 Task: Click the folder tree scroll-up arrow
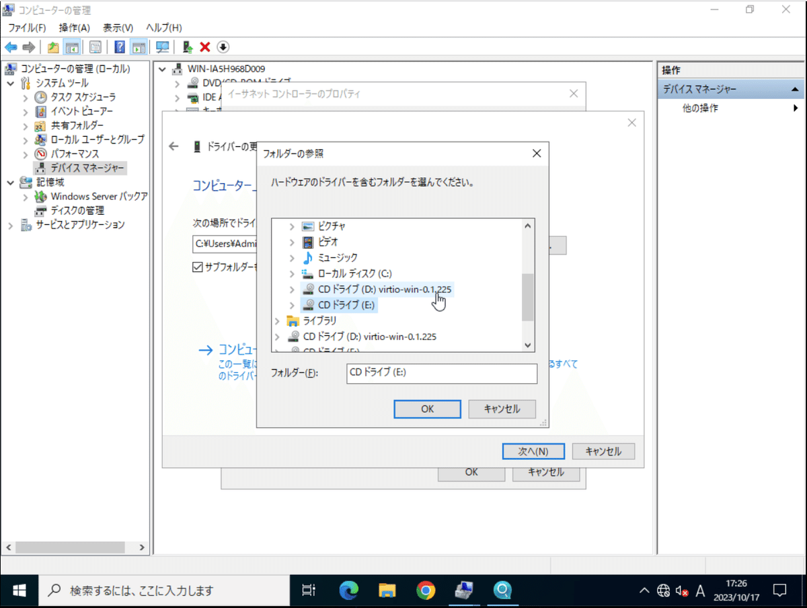point(528,226)
